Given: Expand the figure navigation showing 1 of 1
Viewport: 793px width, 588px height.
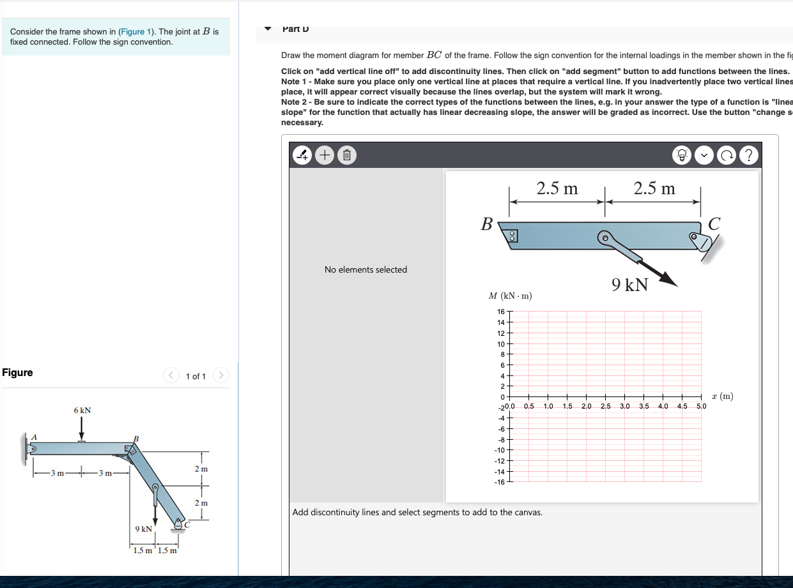Looking at the screenshot, I should tap(196, 376).
